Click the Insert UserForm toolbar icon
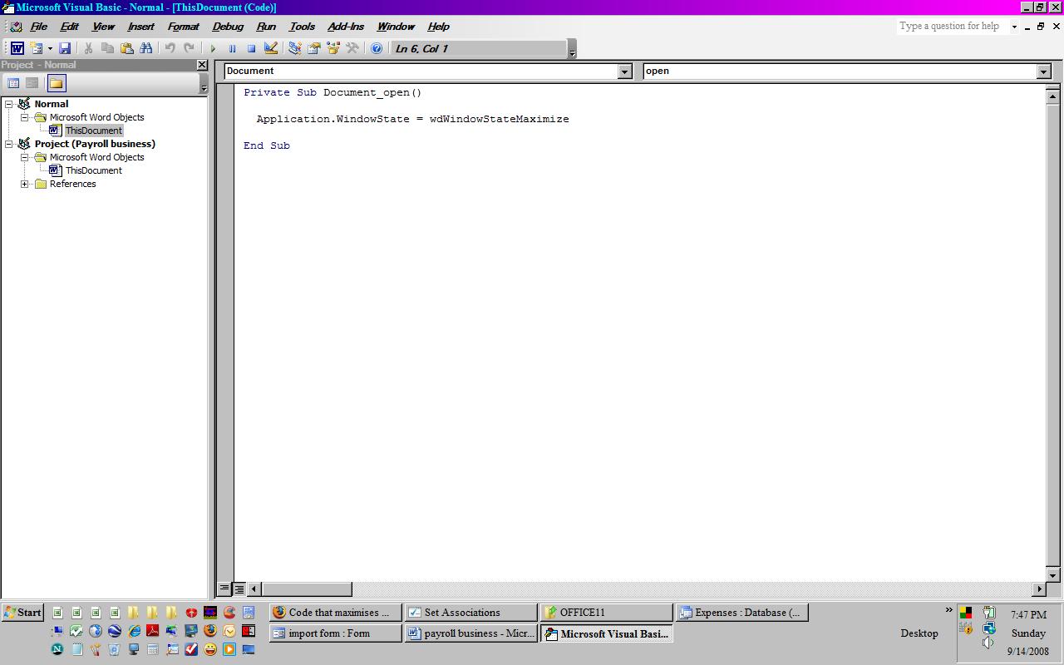The image size is (1064, 665). click(x=37, y=48)
